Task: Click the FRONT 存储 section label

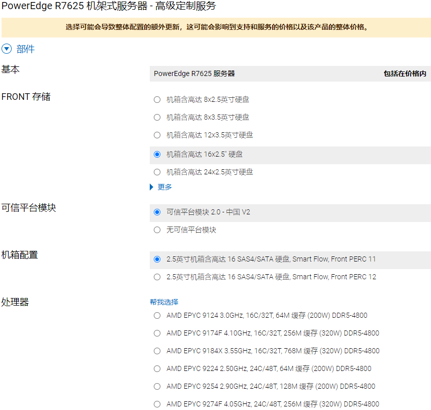Action: tap(26, 97)
